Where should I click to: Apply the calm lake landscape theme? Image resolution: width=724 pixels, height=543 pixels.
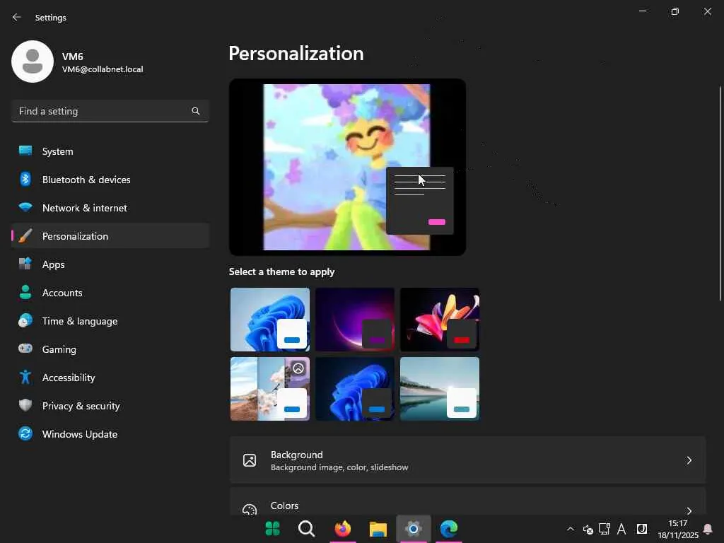[x=440, y=389]
